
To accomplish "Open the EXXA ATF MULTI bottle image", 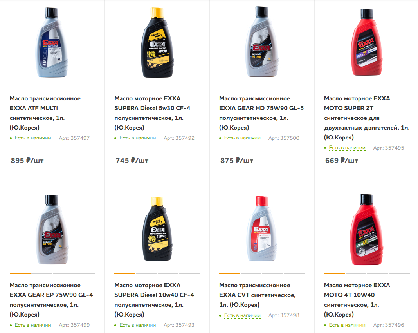I will (x=52, y=42).
